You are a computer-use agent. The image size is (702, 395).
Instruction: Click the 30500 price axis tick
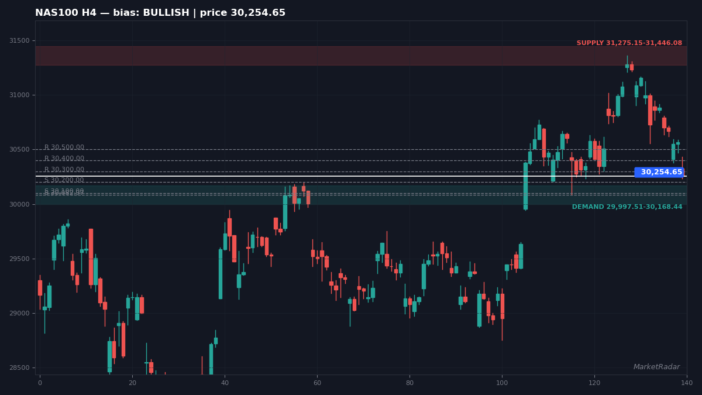[19, 150]
